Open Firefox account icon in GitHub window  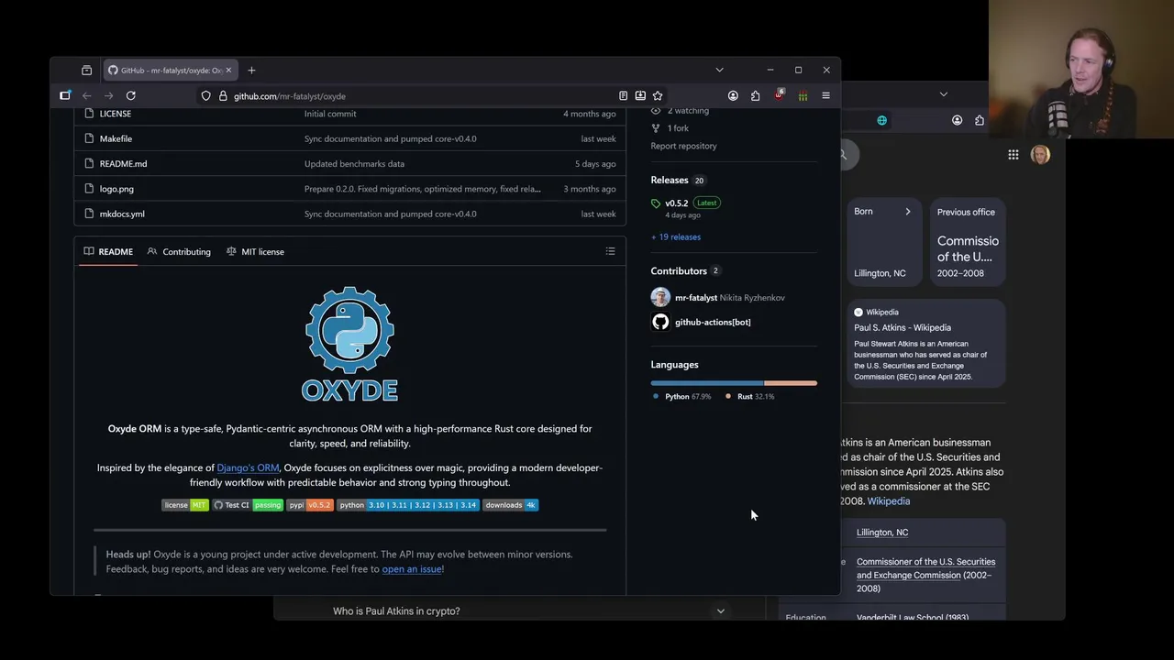coord(733,95)
